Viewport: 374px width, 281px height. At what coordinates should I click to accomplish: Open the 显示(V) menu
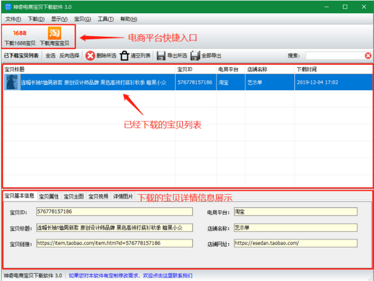pyautogui.click(x=60, y=19)
